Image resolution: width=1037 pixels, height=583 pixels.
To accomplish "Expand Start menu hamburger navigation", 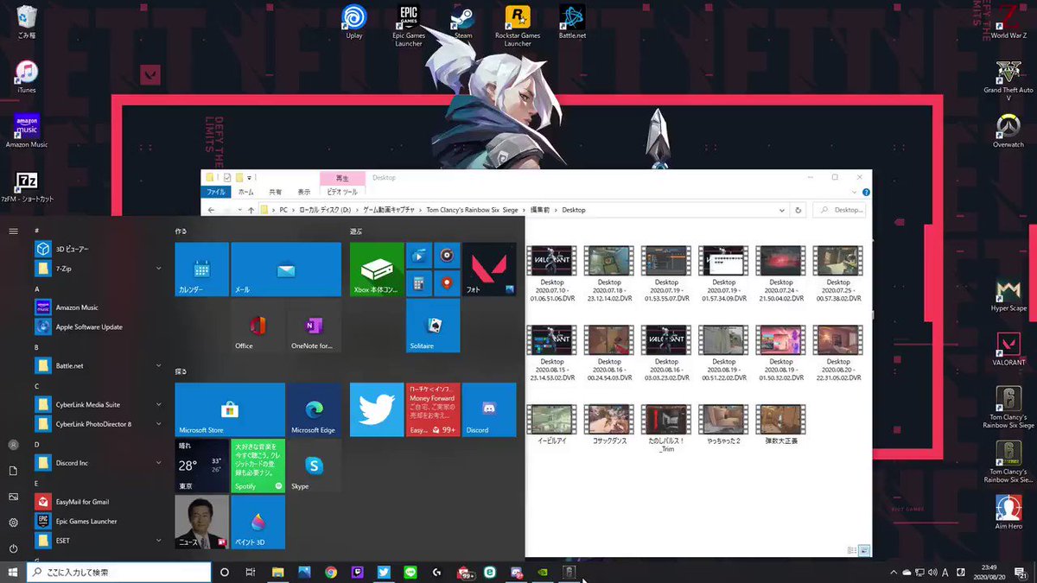I will tap(13, 231).
